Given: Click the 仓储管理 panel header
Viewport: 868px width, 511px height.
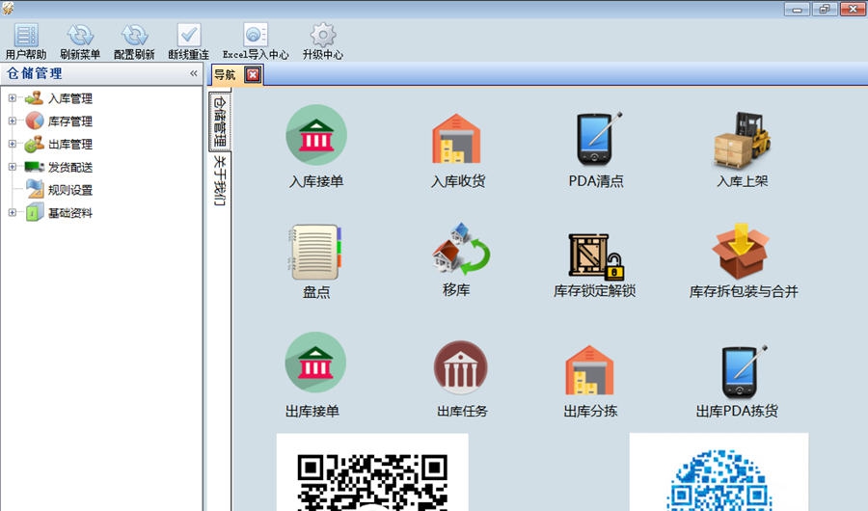Looking at the screenshot, I should coord(101,73).
